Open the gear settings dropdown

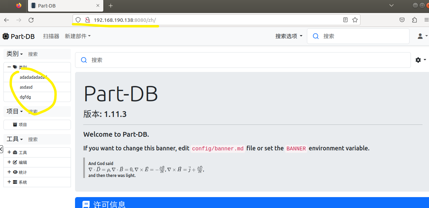pyautogui.click(x=420, y=60)
